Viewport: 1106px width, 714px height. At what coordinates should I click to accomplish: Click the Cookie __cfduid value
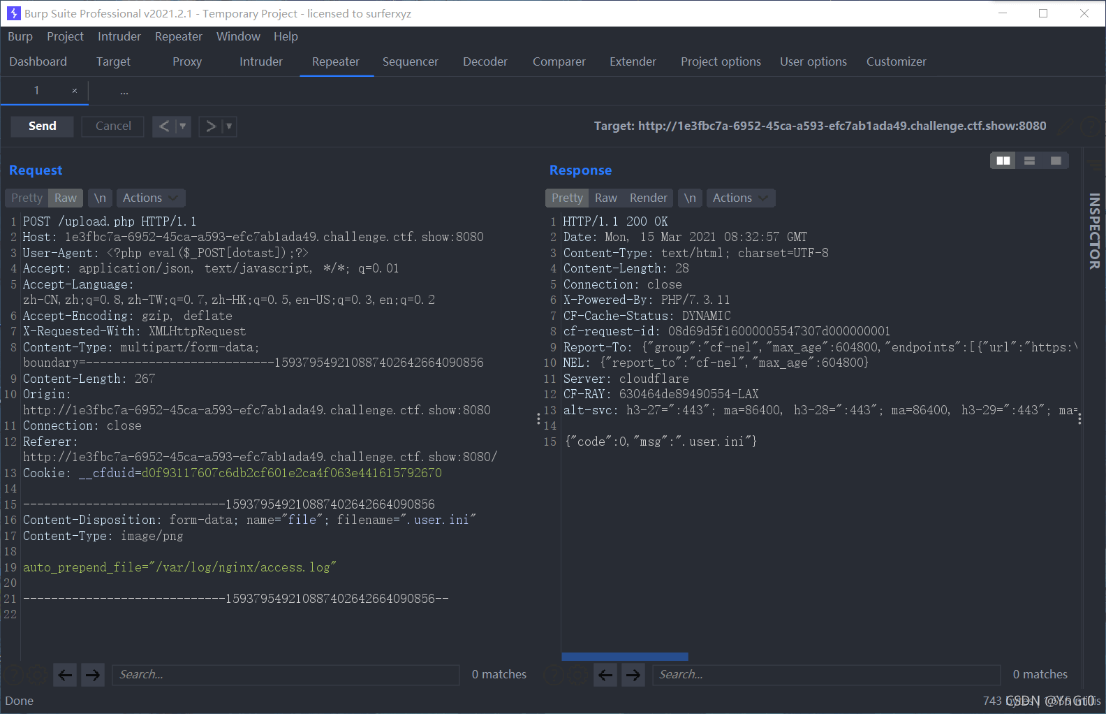(291, 473)
